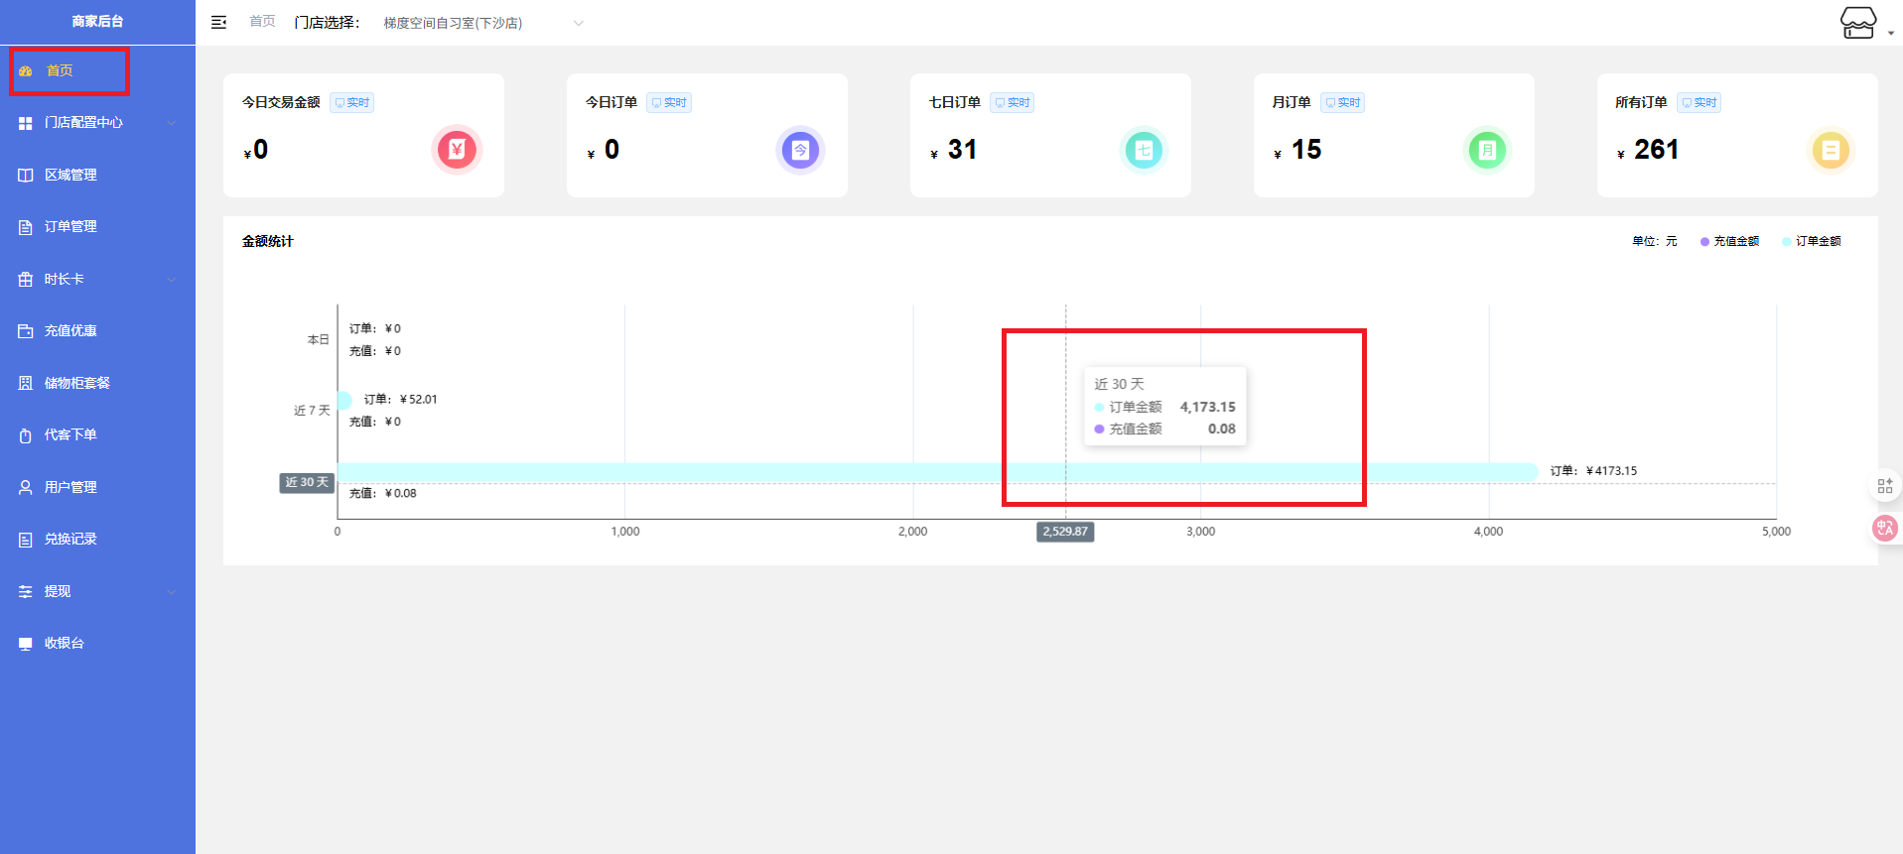Click the 订单管理 document icon
Screen dimensions: 1903x854
(26, 227)
